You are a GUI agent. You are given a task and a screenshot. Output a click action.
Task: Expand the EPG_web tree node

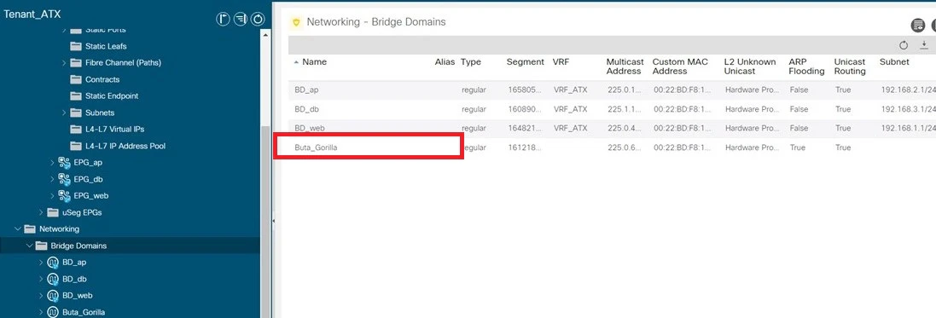coord(53,196)
